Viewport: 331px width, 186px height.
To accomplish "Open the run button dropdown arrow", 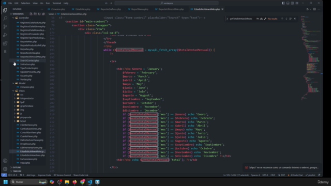I will [x=310, y=9].
